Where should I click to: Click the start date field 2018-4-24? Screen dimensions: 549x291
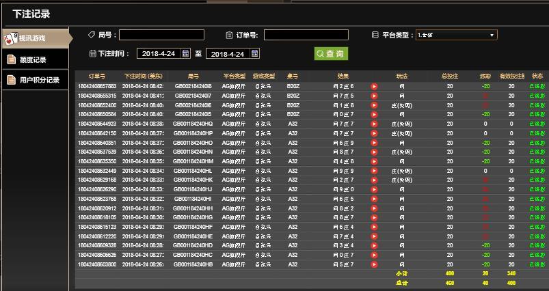click(x=159, y=53)
